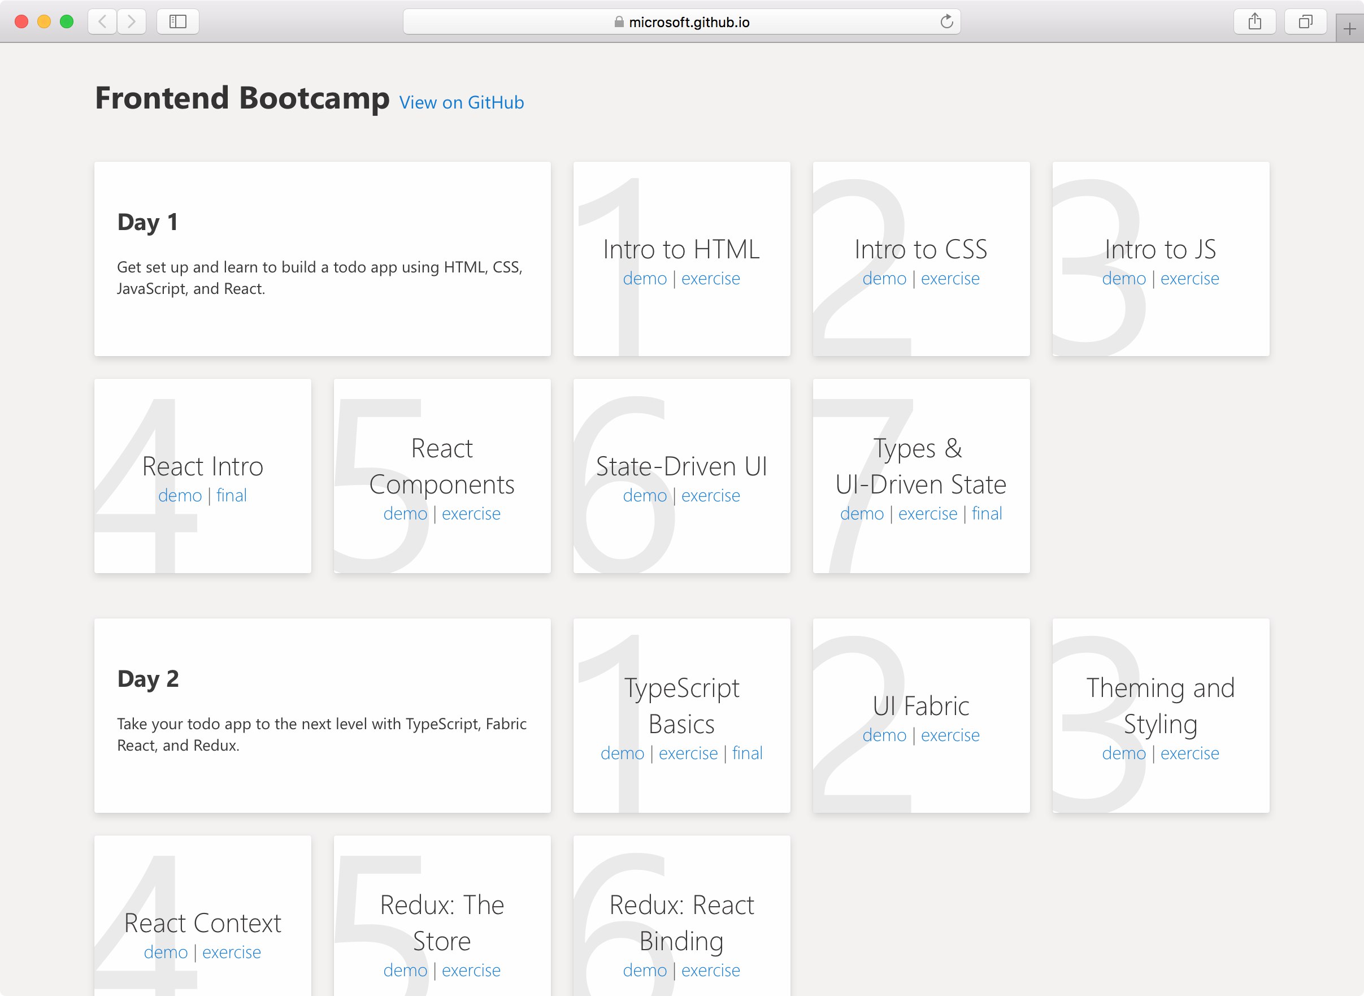Click the React Components card title
Viewport: 1364px width, 996px height.
tap(442, 466)
